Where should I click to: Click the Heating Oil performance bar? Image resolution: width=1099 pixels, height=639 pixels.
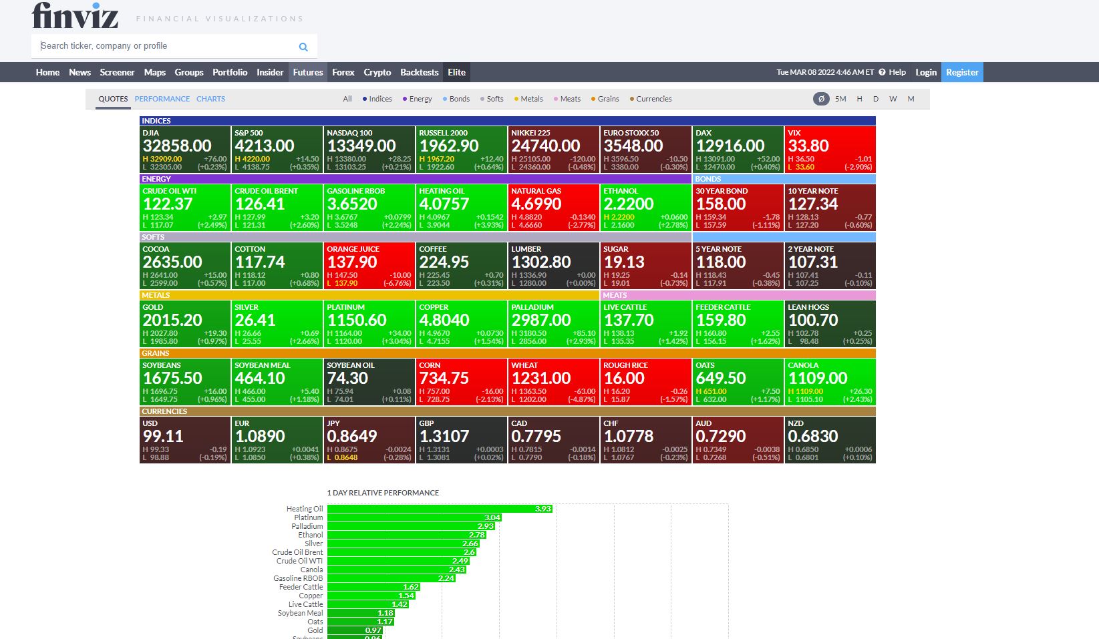click(x=440, y=509)
